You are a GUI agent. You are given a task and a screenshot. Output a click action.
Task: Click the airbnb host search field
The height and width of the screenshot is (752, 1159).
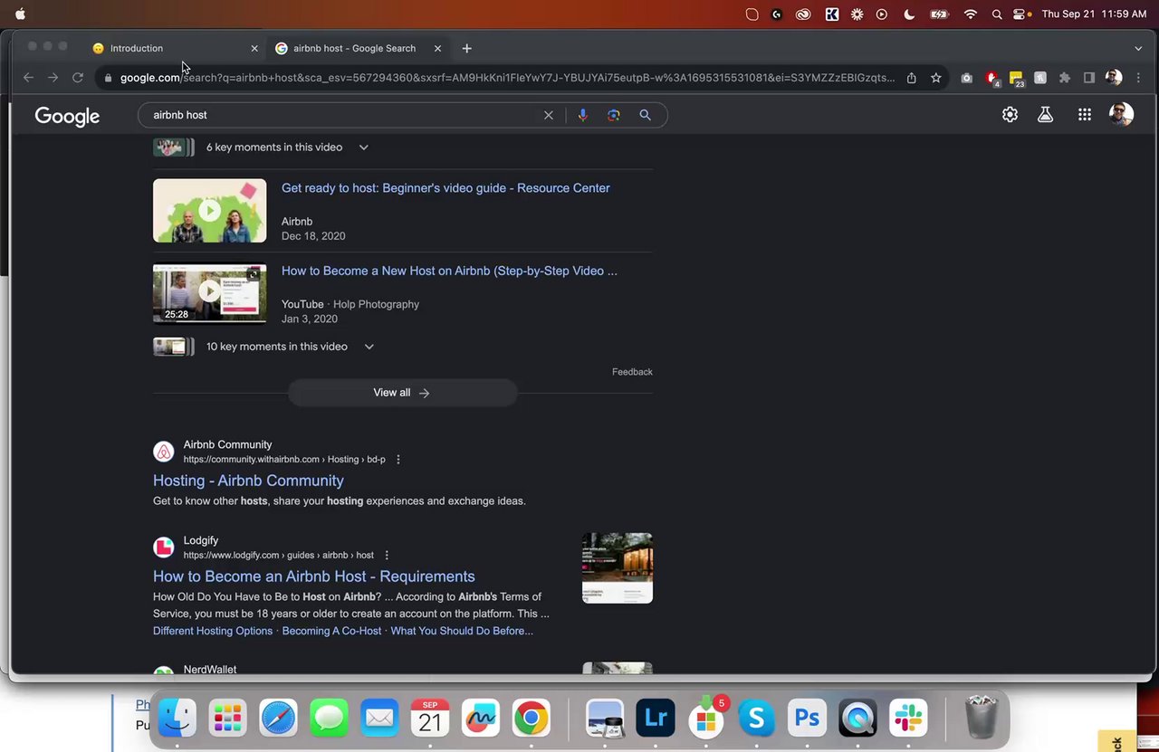coord(344,115)
